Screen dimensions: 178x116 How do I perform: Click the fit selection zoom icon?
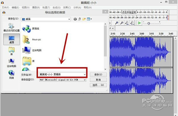[127, 23]
